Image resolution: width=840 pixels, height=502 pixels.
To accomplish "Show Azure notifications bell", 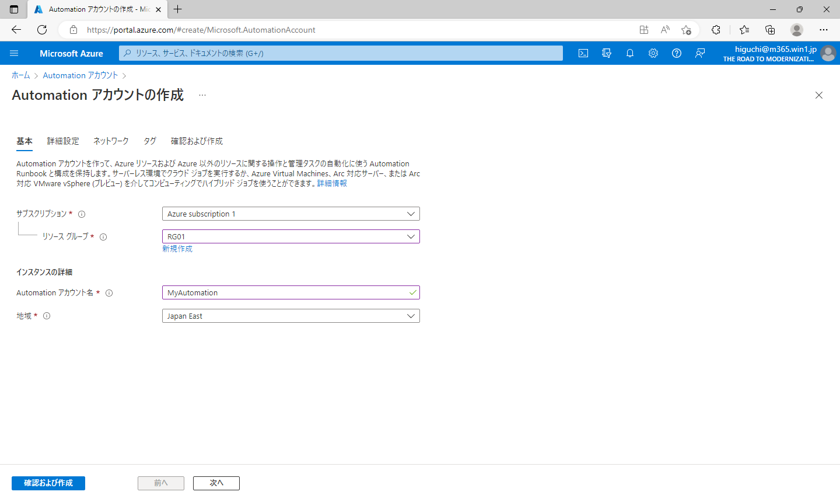I will pos(630,53).
